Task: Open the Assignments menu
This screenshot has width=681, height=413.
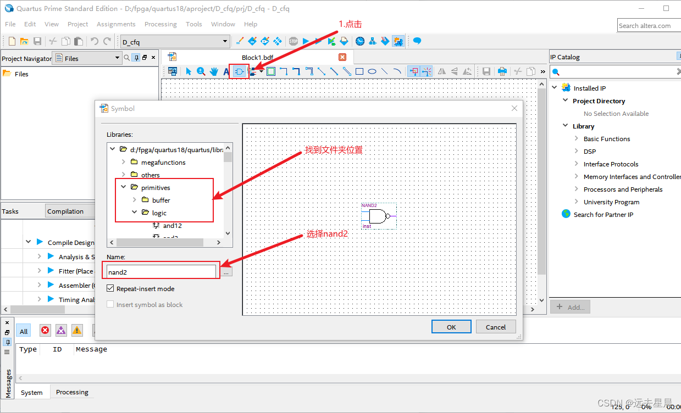Action: click(x=116, y=24)
